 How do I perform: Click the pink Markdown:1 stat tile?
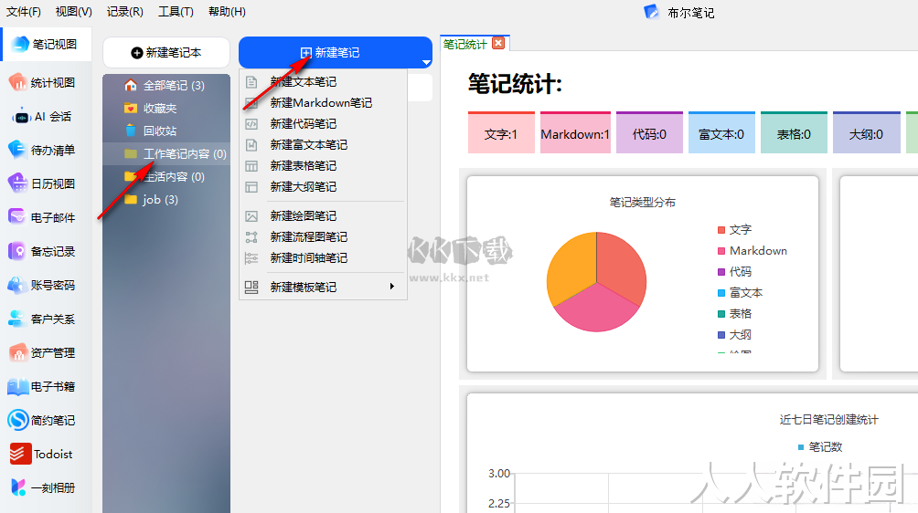tap(575, 133)
